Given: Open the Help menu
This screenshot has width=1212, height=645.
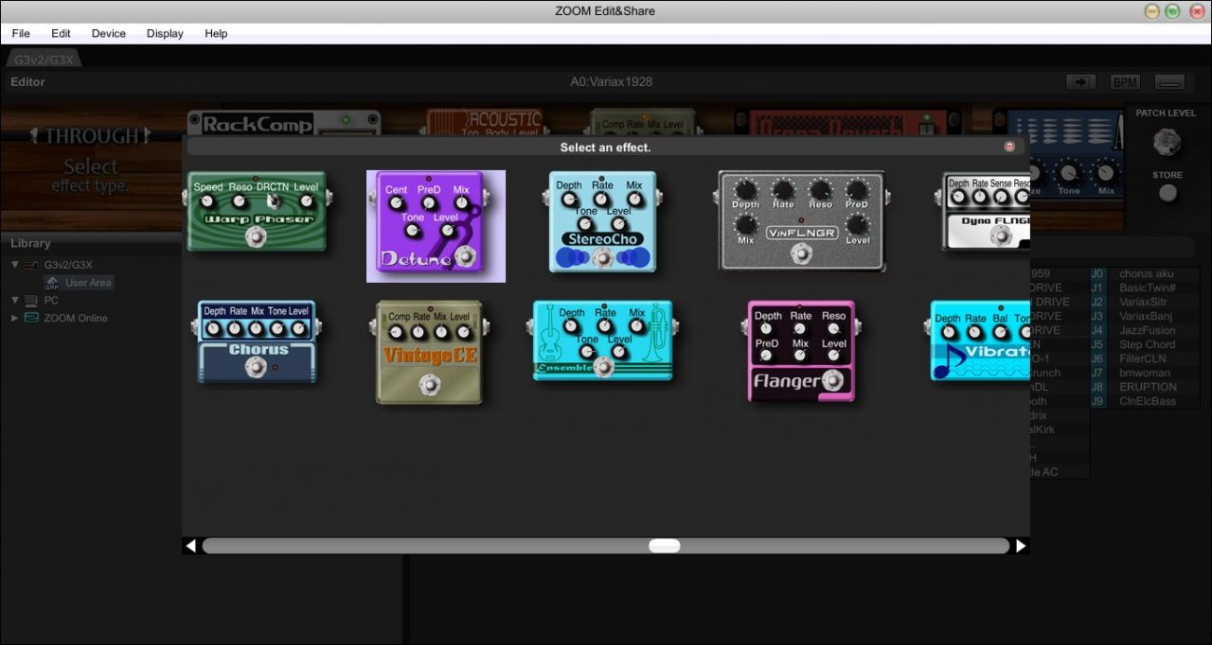Looking at the screenshot, I should point(216,33).
